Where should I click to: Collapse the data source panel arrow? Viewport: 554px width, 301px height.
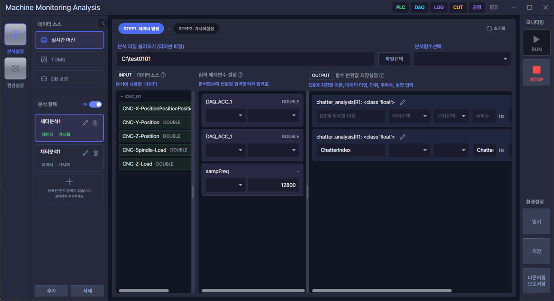click(x=103, y=23)
